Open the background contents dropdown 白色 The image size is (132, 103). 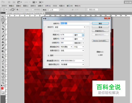pyautogui.click(x=72, y=50)
